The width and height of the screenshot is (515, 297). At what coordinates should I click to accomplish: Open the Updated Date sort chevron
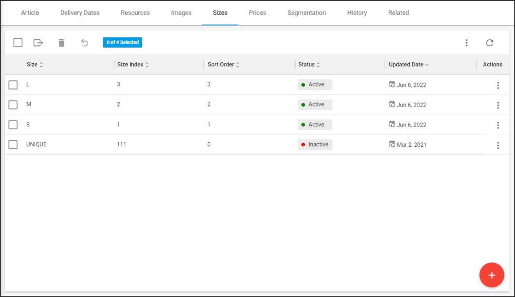pos(427,64)
